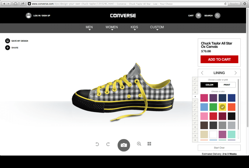
Task: Go to previous design section from LINING
Action: [x=202, y=73]
